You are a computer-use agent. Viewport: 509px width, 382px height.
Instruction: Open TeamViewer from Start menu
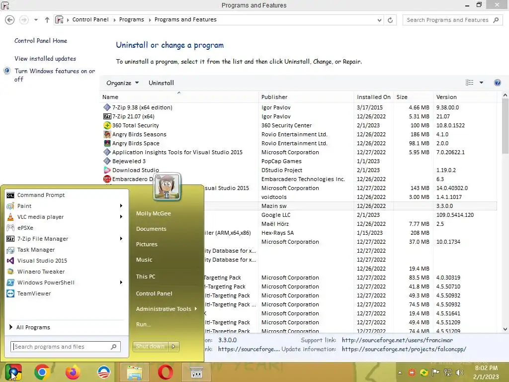pos(34,293)
